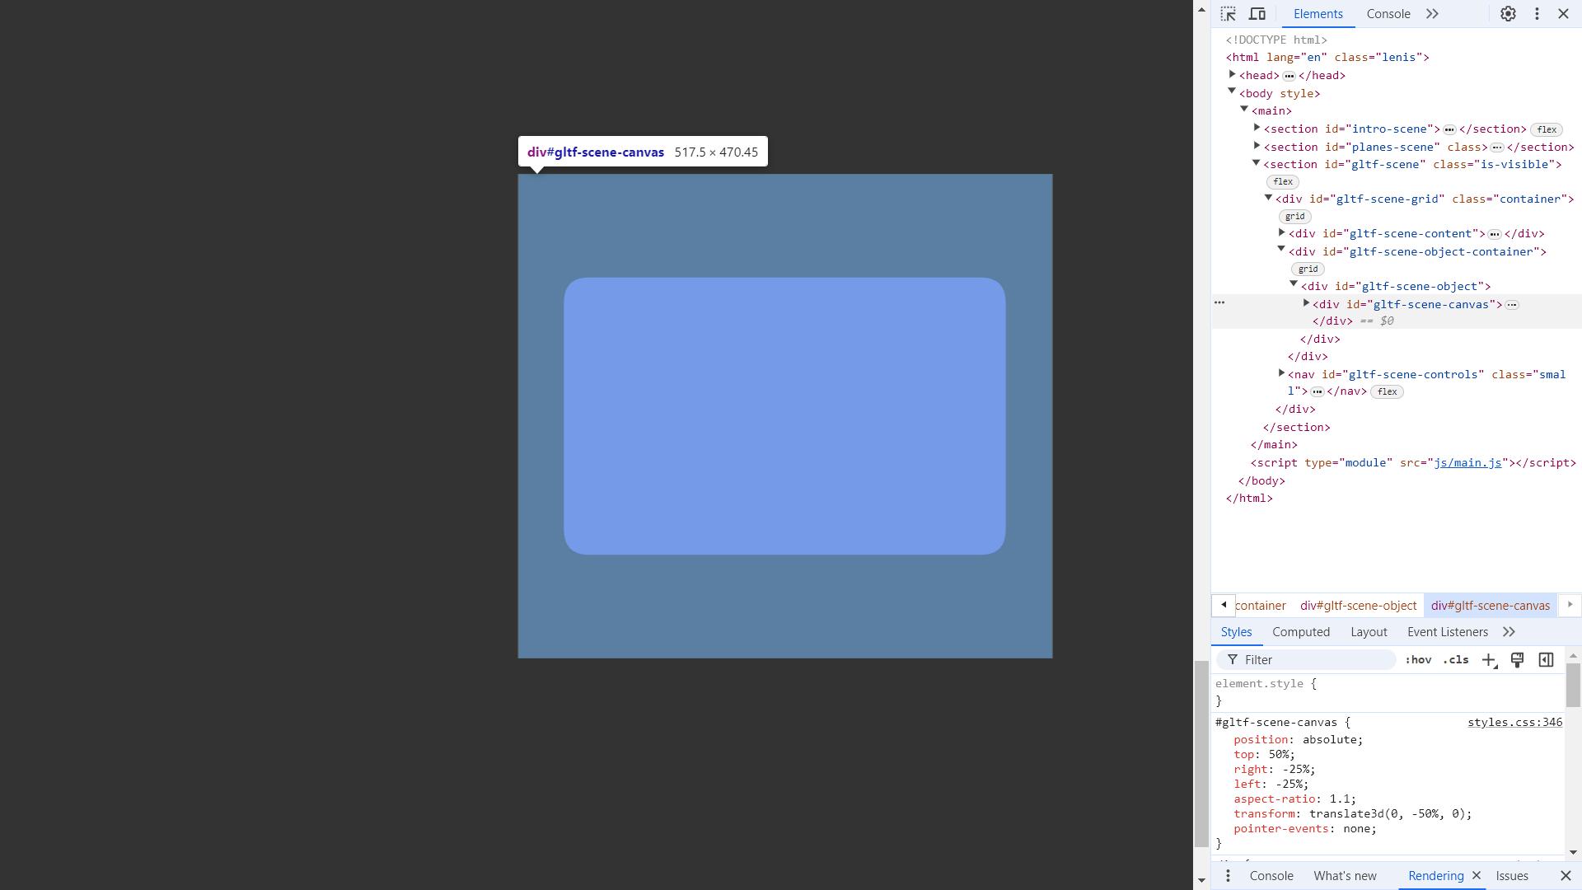
Task: Collapse the main element
Action: pos(1245,110)
